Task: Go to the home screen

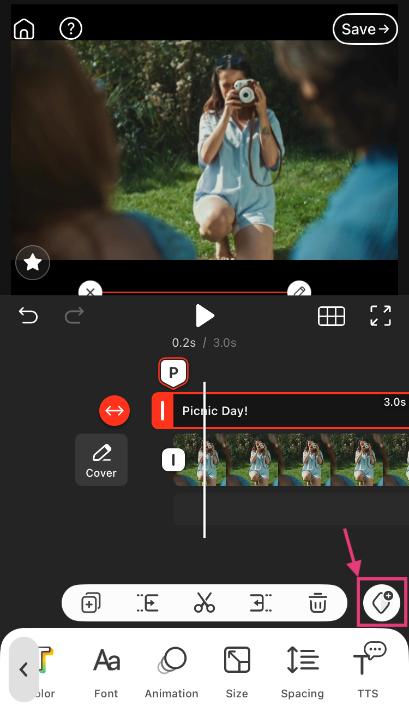Action: [x=23, y=28]
